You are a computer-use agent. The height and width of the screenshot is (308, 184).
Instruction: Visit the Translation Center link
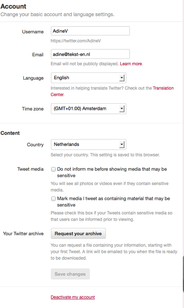click(112, 91)
